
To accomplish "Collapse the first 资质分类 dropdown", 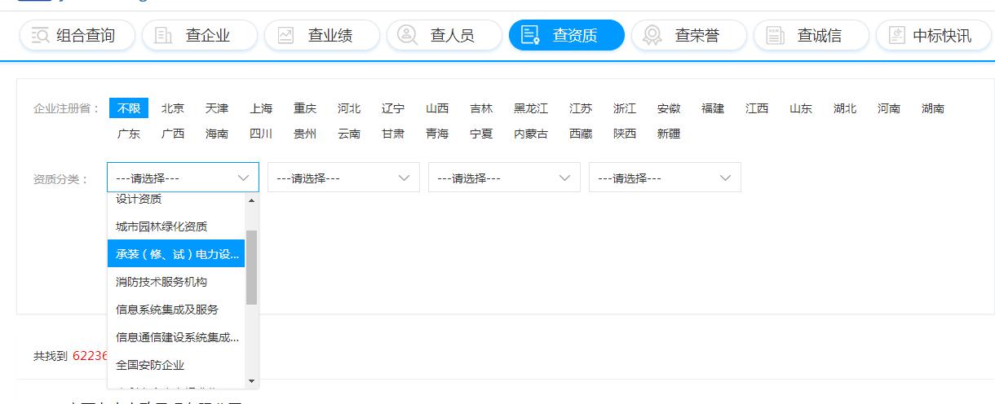I will pyautogui.click(x=183, y=178).
